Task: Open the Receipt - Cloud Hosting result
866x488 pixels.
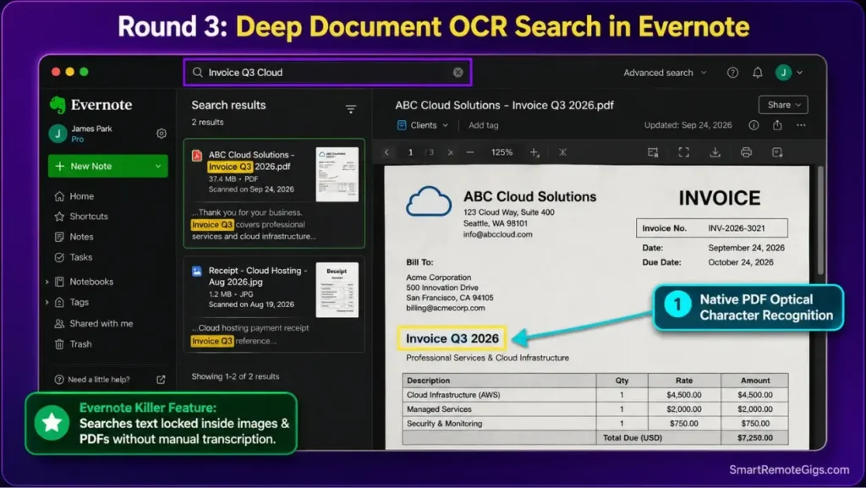Action: pyautogui.click(x=274, y=304)
